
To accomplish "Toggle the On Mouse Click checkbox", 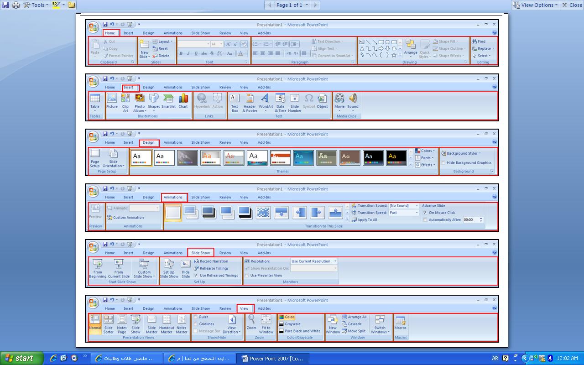I will pyautogui.click(x=425, y=213).
